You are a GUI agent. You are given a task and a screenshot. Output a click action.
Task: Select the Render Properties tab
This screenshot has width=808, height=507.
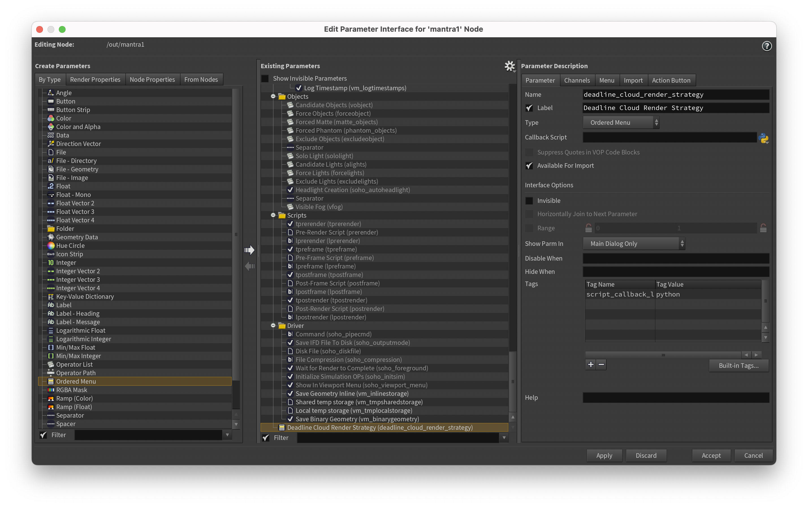pos(96,79)
